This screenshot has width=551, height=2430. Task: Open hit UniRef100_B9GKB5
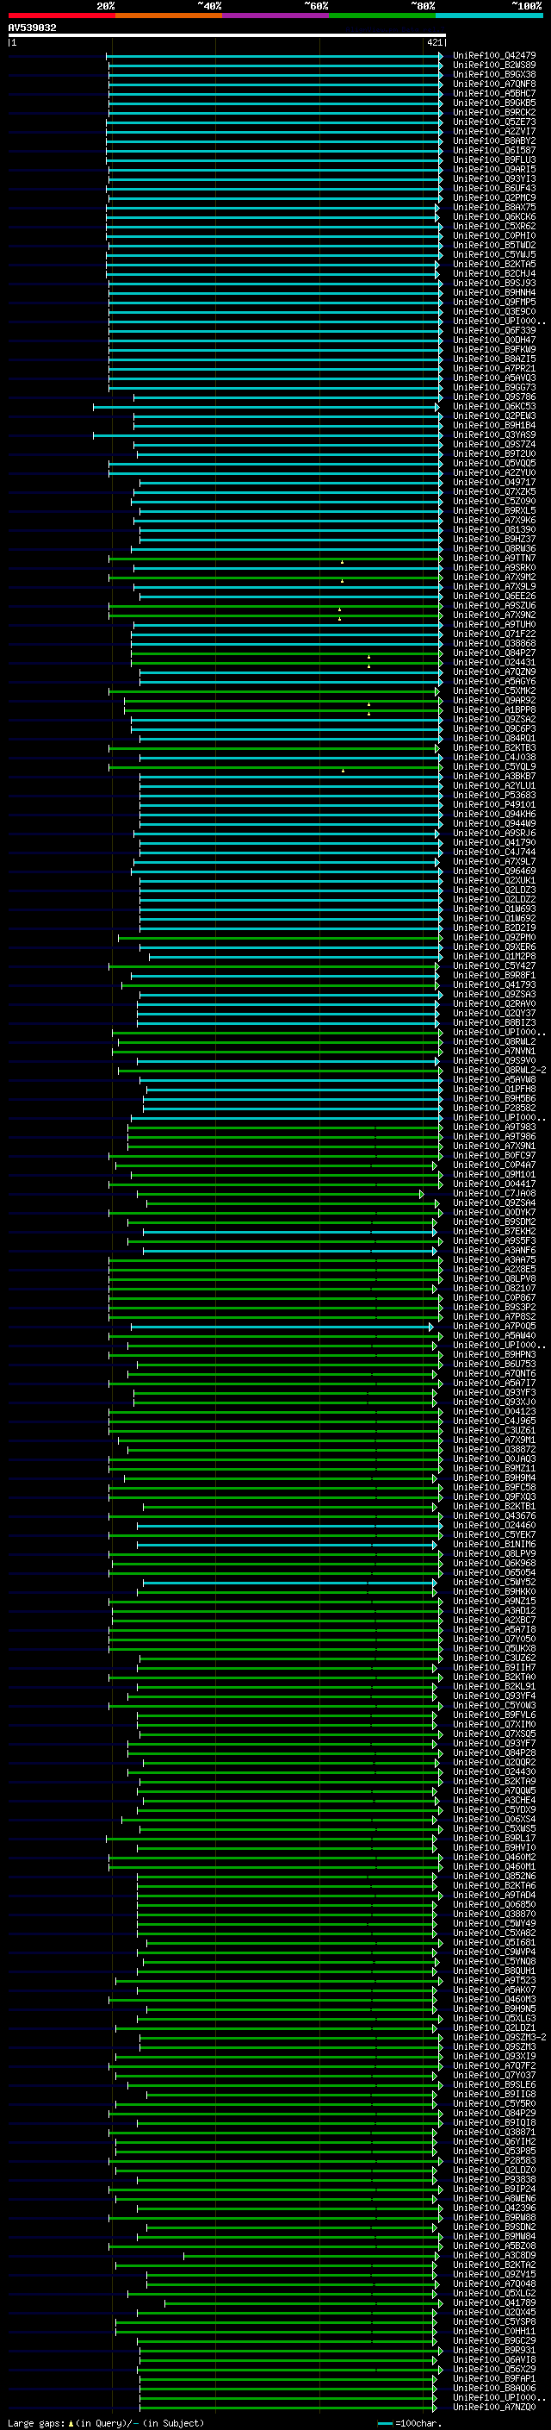pos(494,103)
